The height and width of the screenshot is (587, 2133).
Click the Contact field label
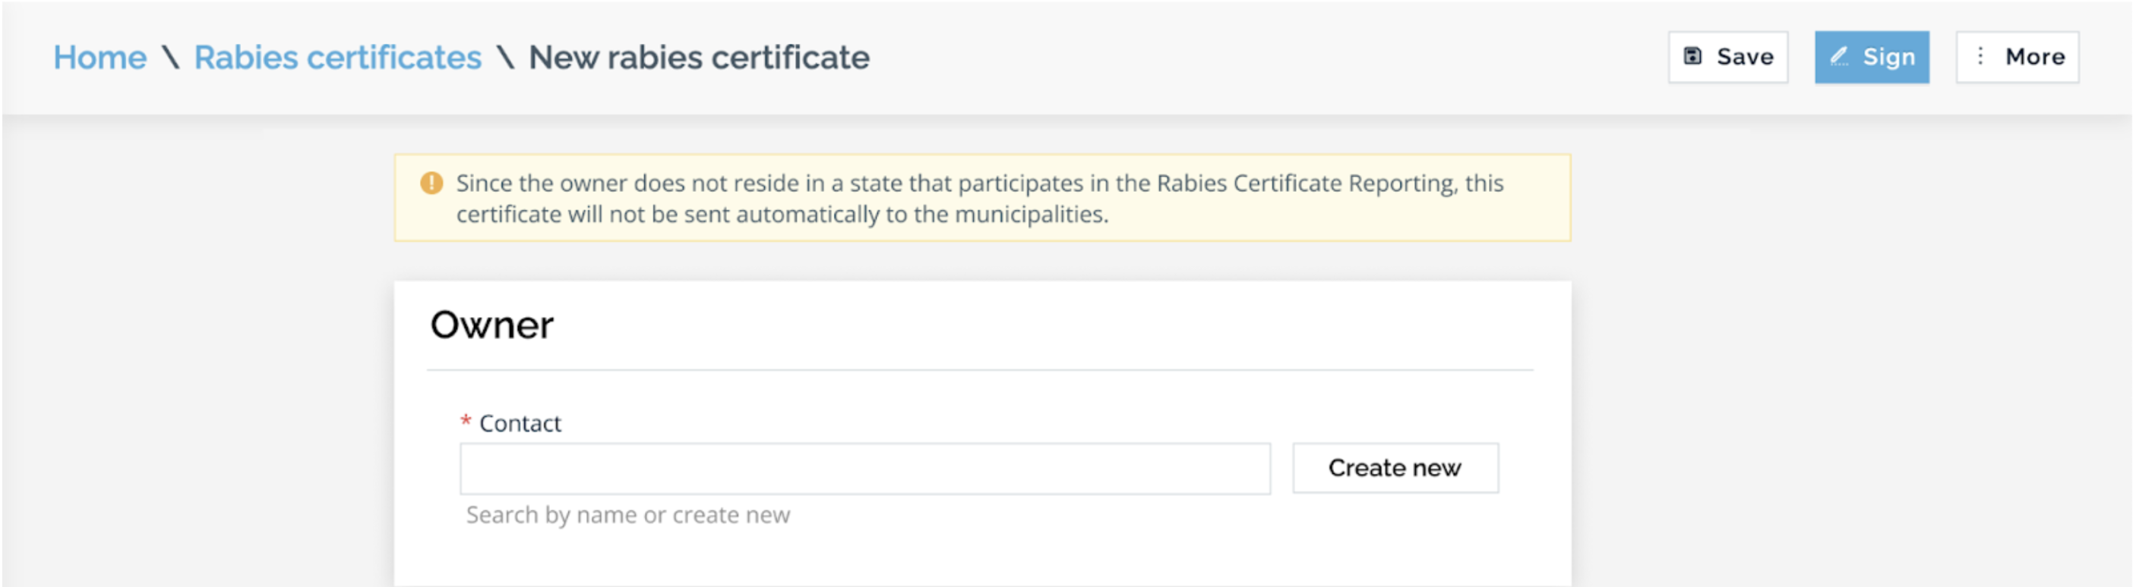(520, 423)
